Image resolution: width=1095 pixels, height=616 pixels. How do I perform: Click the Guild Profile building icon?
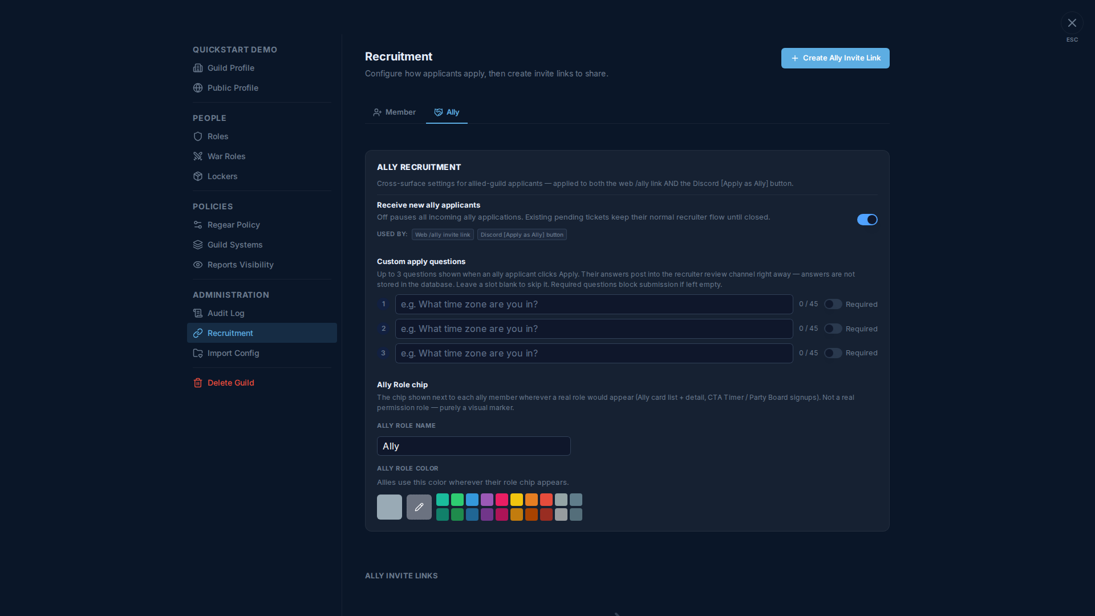click(x=198, y=68)
